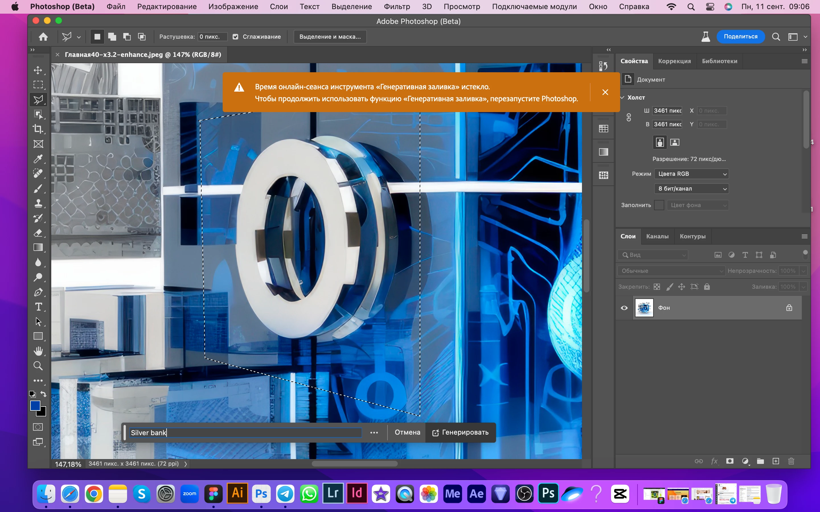This screenshot has width=820, height=512.
Task: Switch to the Каналы tab
Action: coord(657,236)
